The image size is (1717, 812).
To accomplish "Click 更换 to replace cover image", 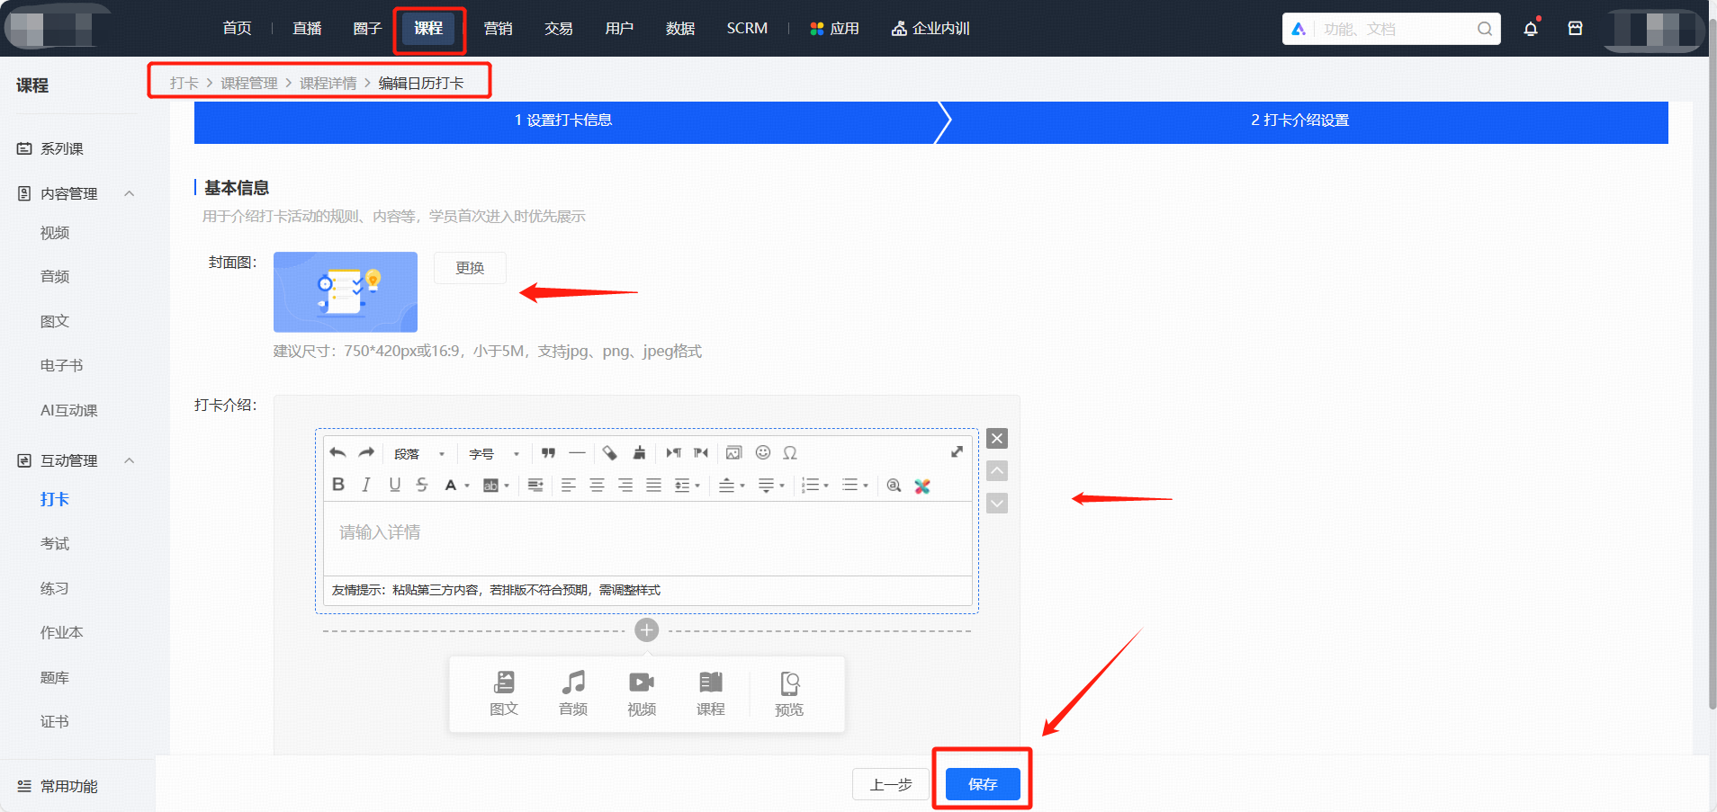I will tap(470, 268).
